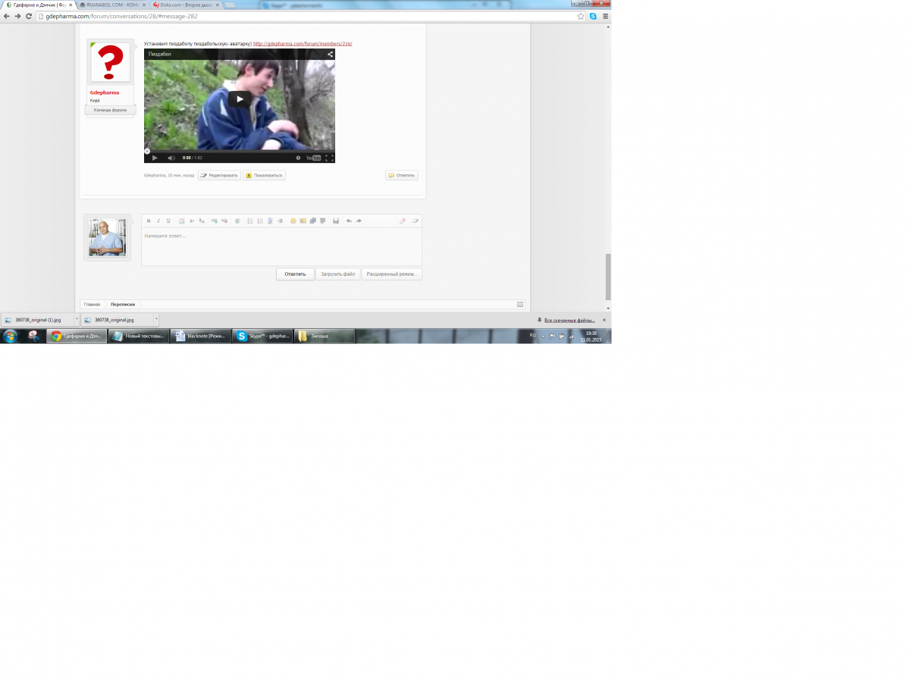This screenshot has height=682, width=910.
Task: Open the Chrome menu button
Action: (x=604, y=16)
